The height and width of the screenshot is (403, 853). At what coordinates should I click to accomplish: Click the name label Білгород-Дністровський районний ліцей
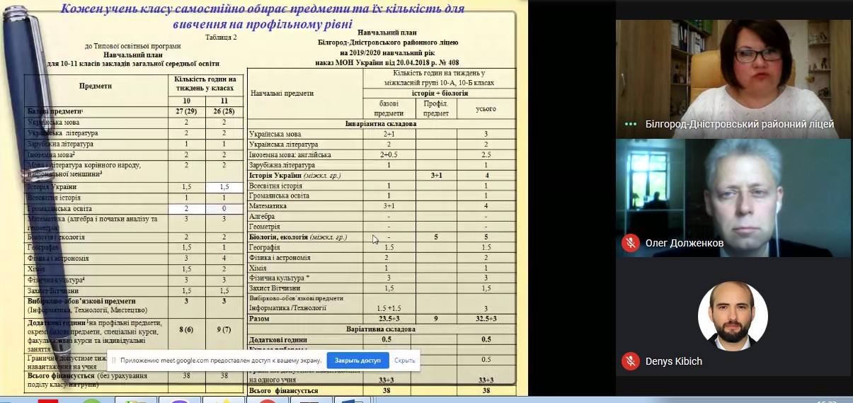point(740,124)
